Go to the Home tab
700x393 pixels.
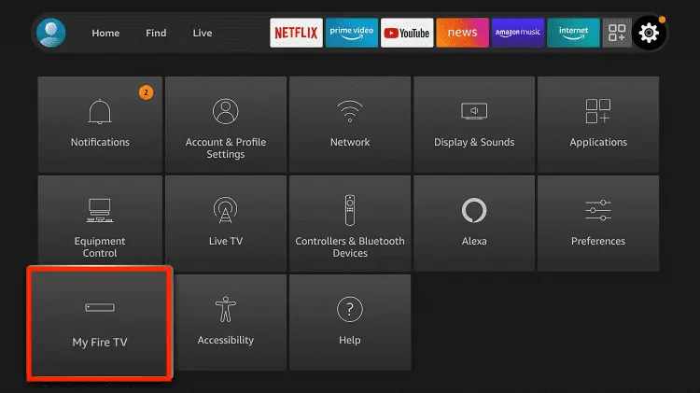[x=105, y=33]
